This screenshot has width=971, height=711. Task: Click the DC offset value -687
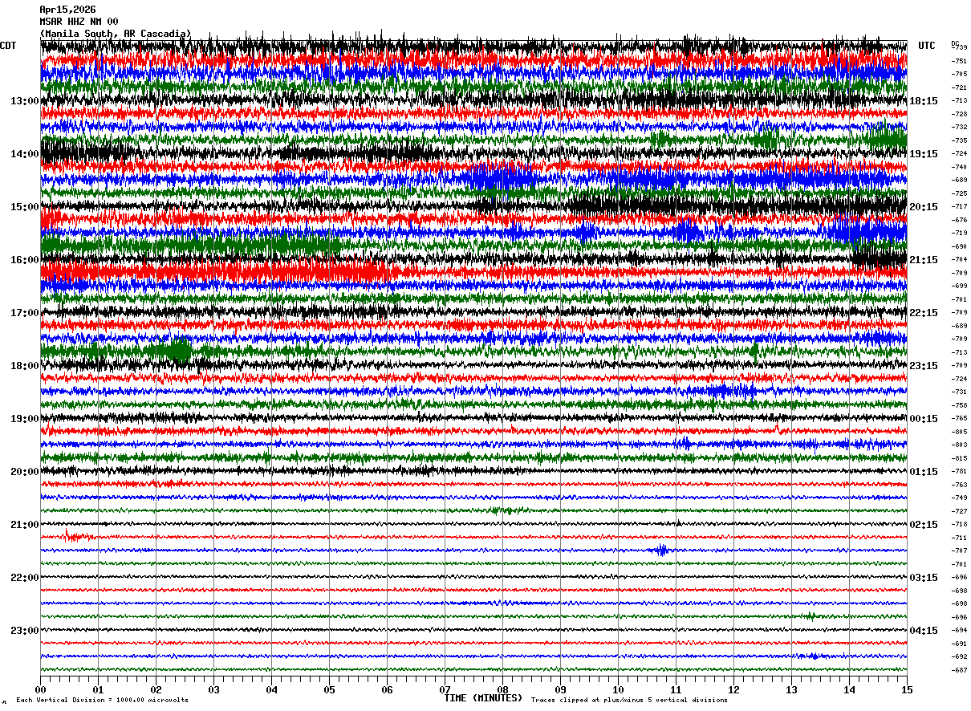point(959,670)
